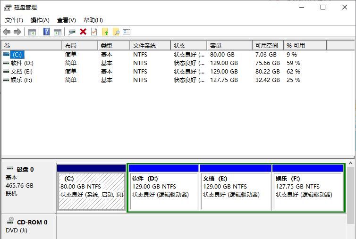356x239 pixels.
Task: Click the Forward arrow toolbar icon
Action: click(17, 32)
